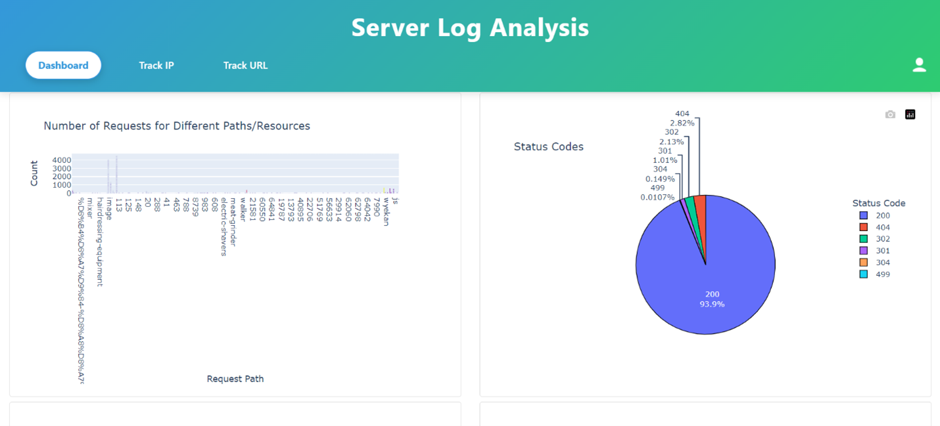Toggle the 200 status code legend entry

click(x=882, y=216)
